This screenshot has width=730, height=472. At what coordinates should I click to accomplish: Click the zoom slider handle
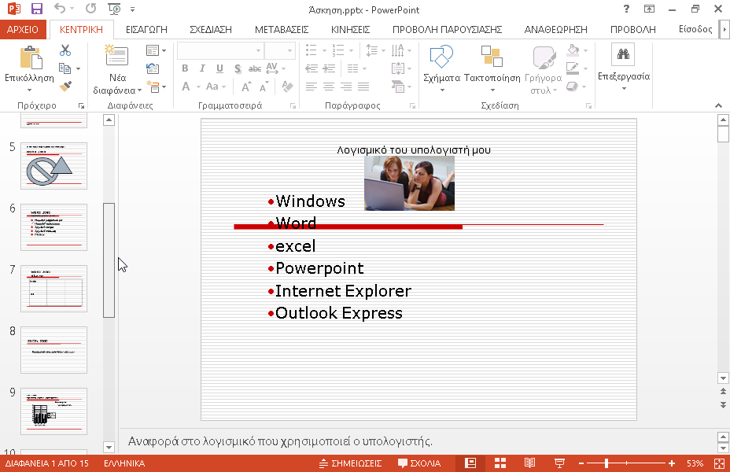click(606, 463)
